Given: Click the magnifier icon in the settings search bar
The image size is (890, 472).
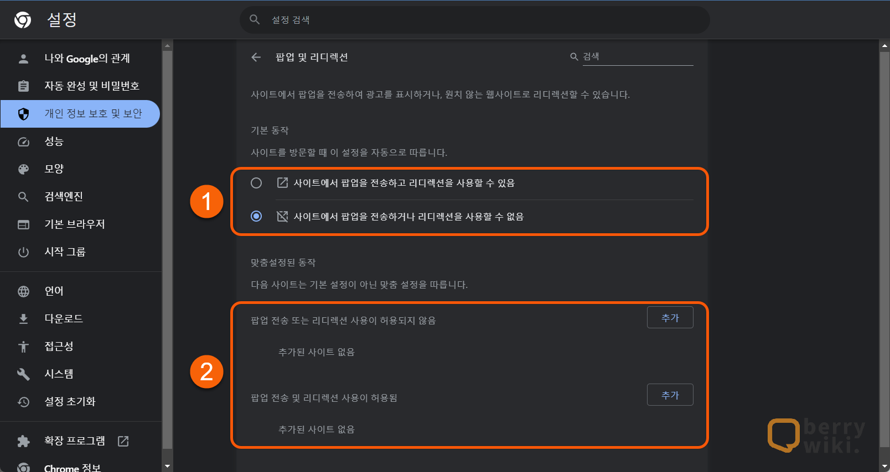Looking at the screenshot, I should click(255, 19).
